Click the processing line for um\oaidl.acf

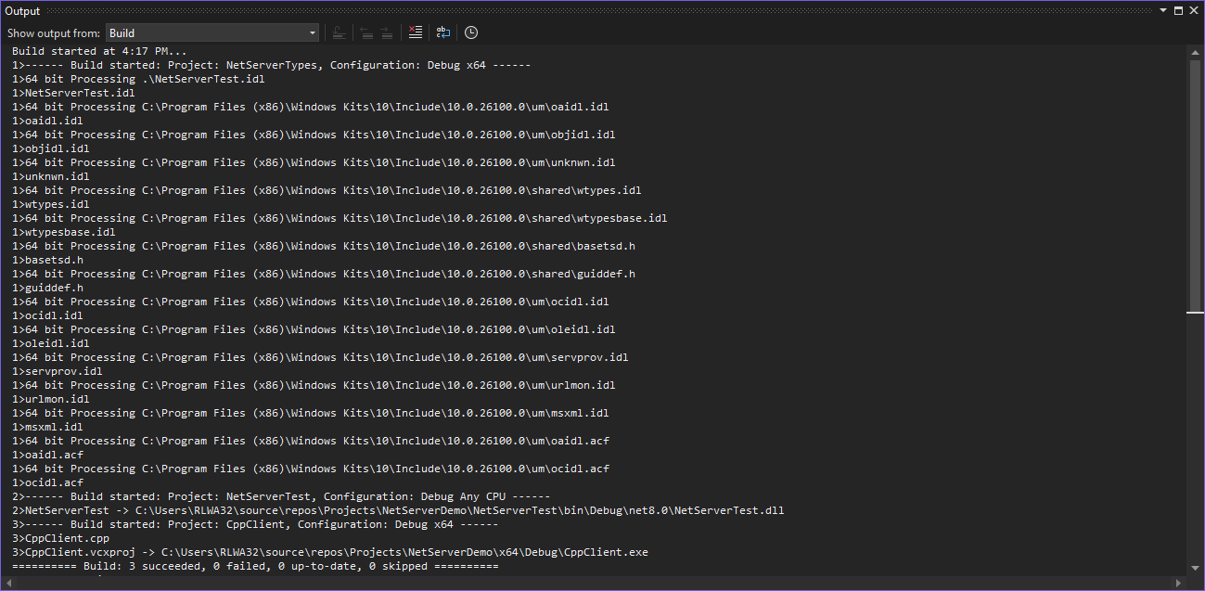[311, 441]
